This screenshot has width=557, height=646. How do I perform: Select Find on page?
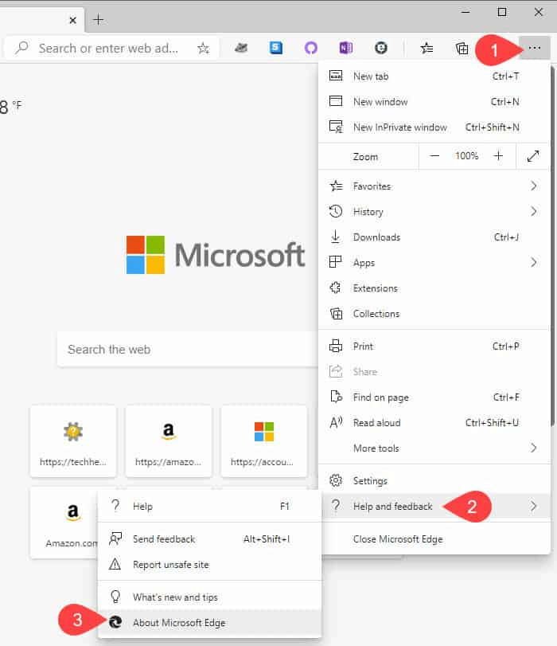click(434, 397)
